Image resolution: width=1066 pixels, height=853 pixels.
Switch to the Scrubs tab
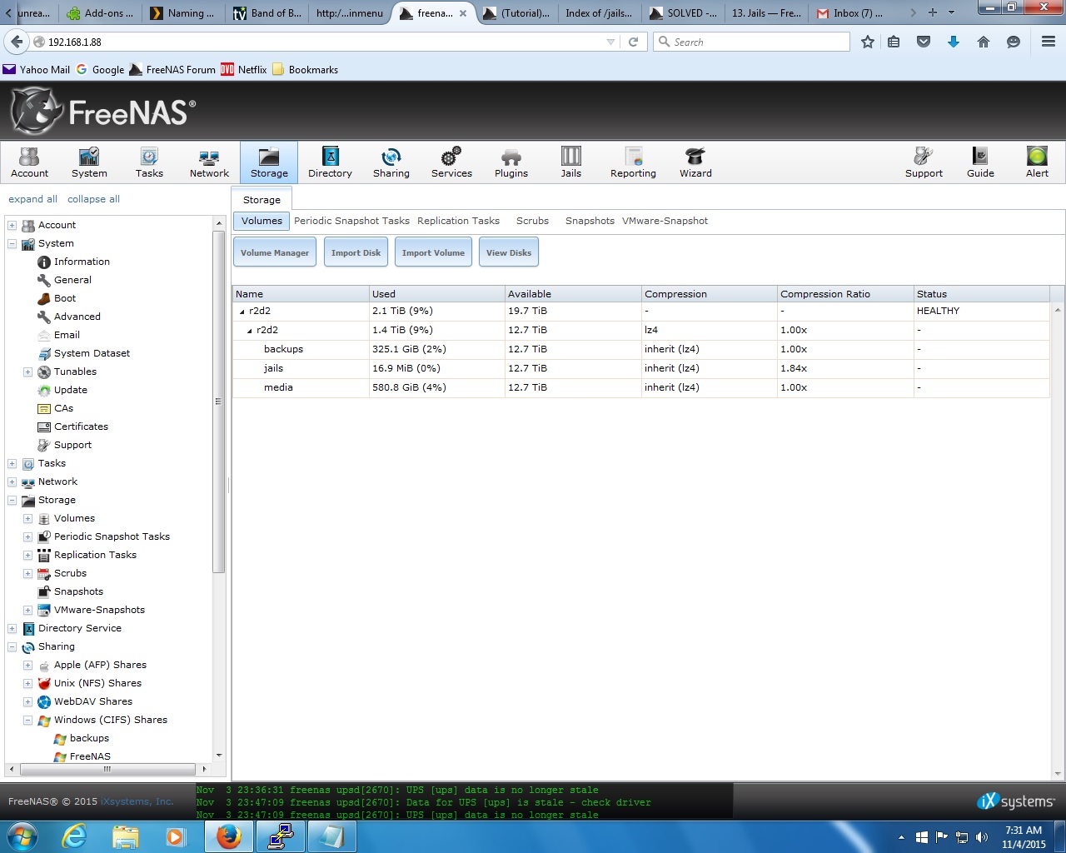pyautogui.click(x=532, y=221)
